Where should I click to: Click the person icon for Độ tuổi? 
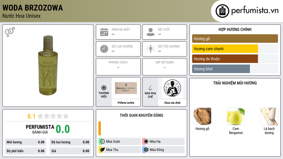[151, 32]
